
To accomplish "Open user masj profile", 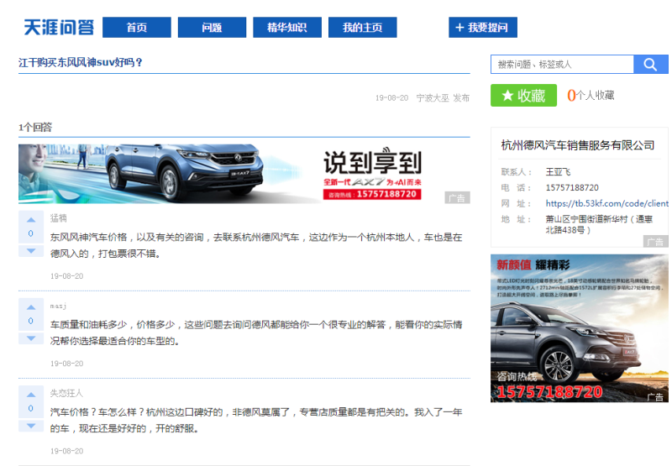I will [58, 306].
